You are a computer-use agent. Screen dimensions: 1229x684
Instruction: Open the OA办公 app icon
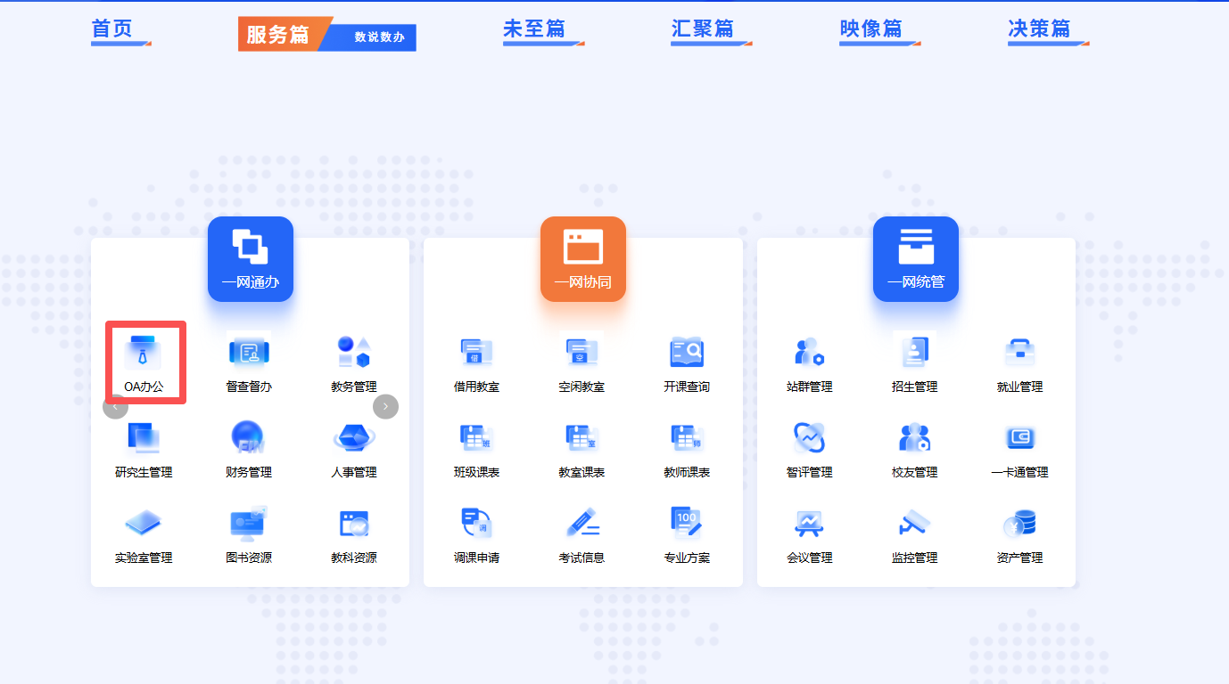(x=144, y=354)
